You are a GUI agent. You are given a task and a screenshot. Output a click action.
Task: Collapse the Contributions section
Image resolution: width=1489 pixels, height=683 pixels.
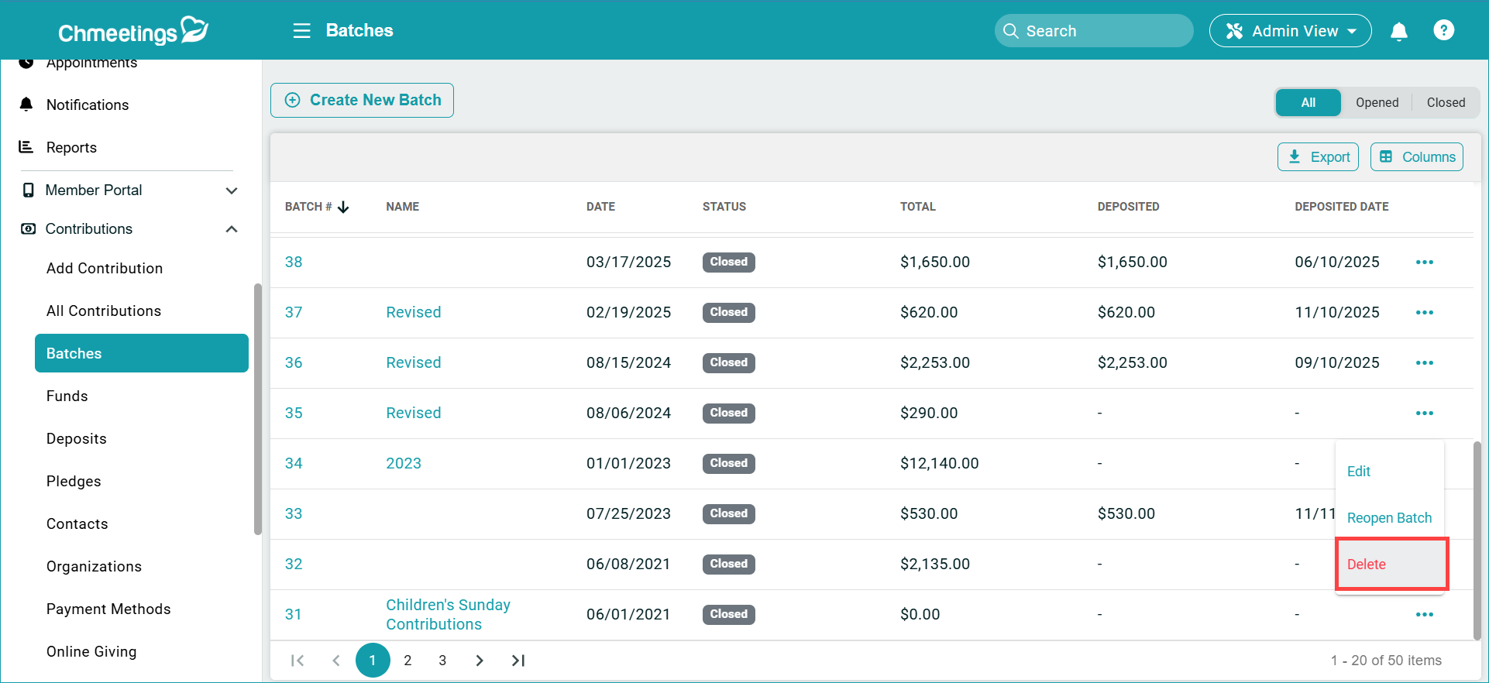click(231, 229)
